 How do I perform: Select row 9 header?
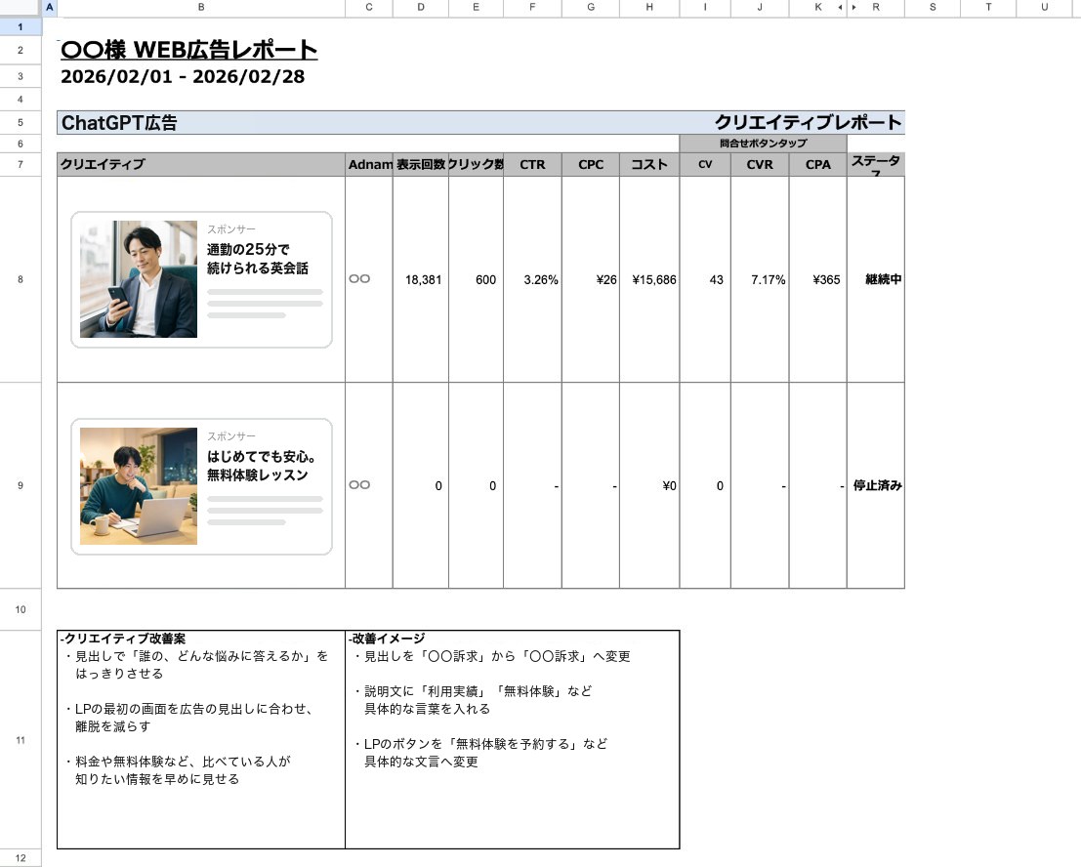point(21,485)
